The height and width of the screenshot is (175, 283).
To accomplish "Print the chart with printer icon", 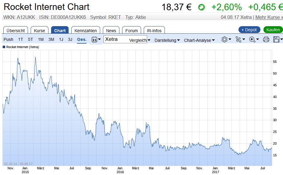I will 266,39.
